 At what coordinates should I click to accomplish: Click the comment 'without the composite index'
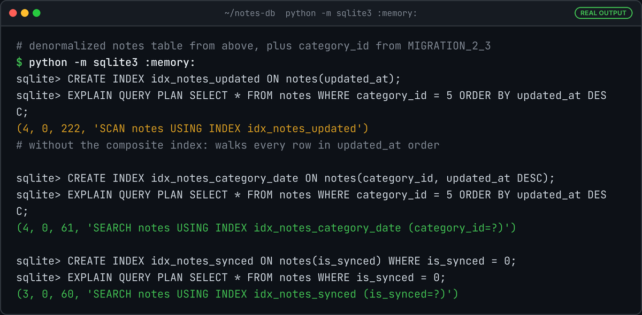228,145
